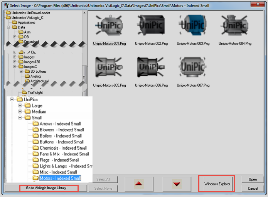Click the red up arrow button
Image resolution: width=268 pixels, height=197 pixels.
(x=139, y=184)
